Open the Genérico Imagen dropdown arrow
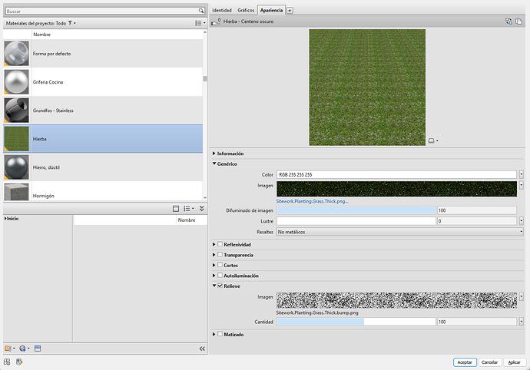The height and width of the screenshot is (370, 530). point(522,185)
